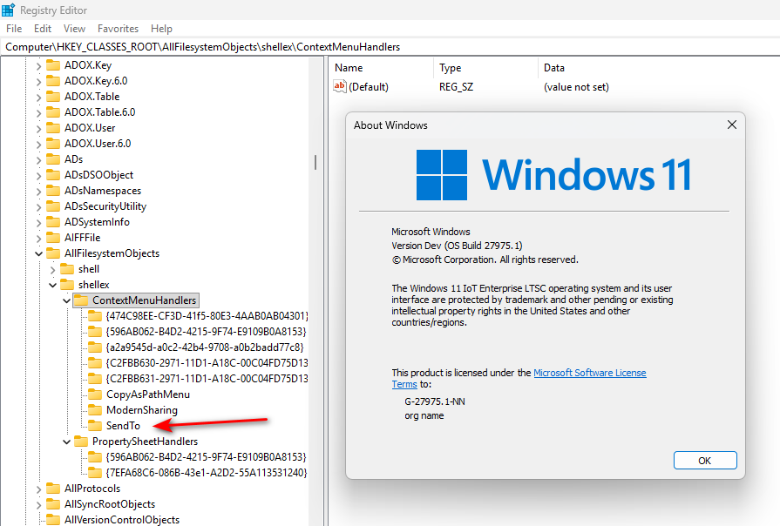Click the folder icon of ADs
Image resolution: width=780 pixels, height=526 pixels.
pos(53,159)
